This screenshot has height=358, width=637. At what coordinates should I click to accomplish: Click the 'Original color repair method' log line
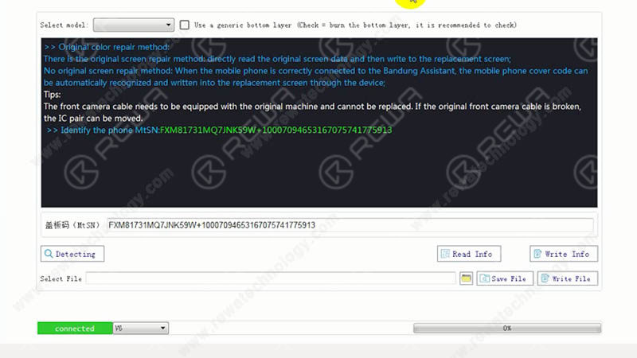[x=107, y=47]
